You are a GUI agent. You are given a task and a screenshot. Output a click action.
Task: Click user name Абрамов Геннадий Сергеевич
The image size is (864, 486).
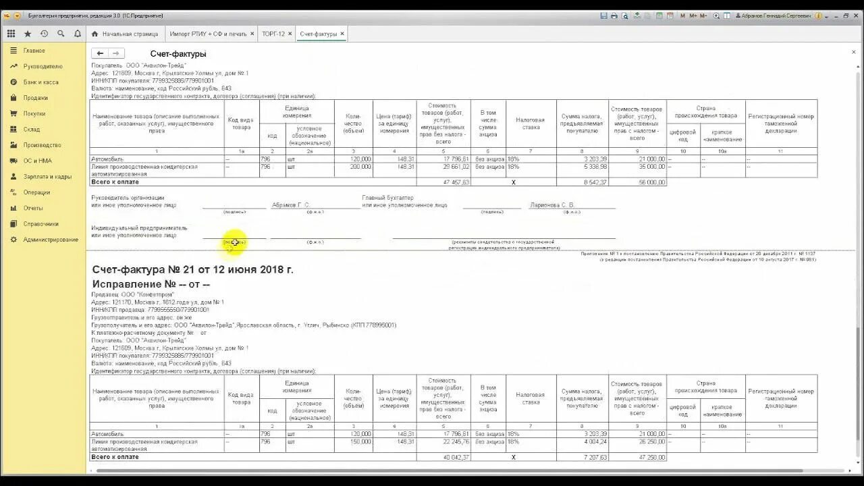click(773, 16)
